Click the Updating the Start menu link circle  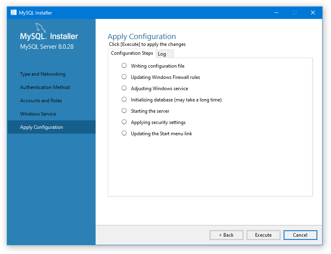[x=124, y=133]
